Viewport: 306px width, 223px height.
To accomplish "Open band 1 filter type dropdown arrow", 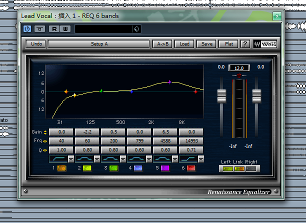I will tap(71, 159).
